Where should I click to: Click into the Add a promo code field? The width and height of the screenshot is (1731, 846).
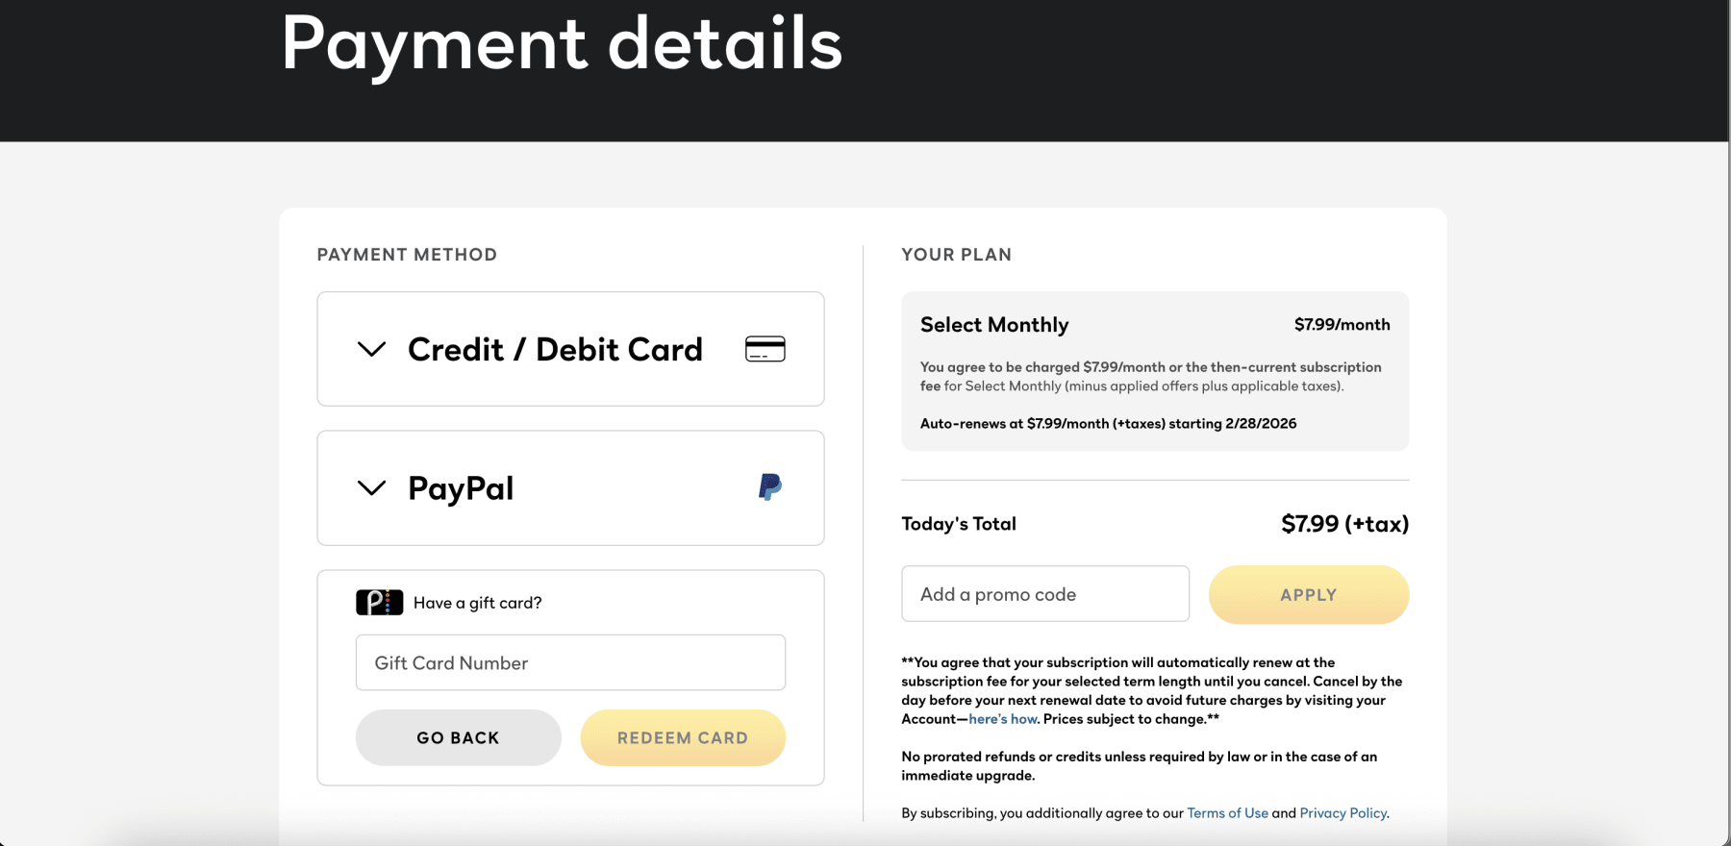(1044, 594)
